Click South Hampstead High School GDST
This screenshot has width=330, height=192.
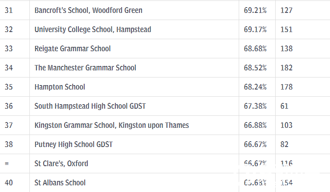click(90, 106)
